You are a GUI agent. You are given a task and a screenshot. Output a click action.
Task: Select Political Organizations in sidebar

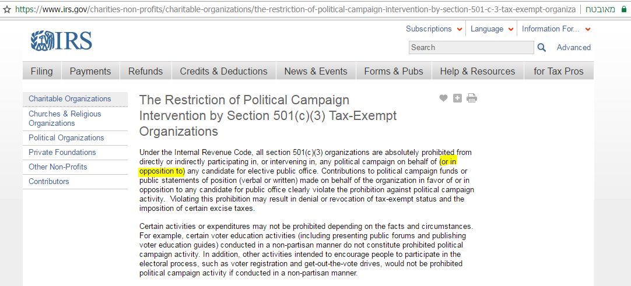[x=66, y=138]
